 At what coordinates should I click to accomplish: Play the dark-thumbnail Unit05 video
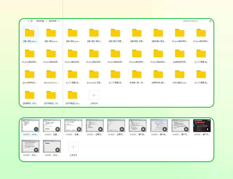[202, 126]
